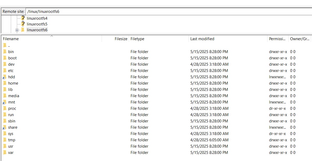Select the dev filename
The height and width of the screenshot is (161, 312).
(x=11, y=64)
